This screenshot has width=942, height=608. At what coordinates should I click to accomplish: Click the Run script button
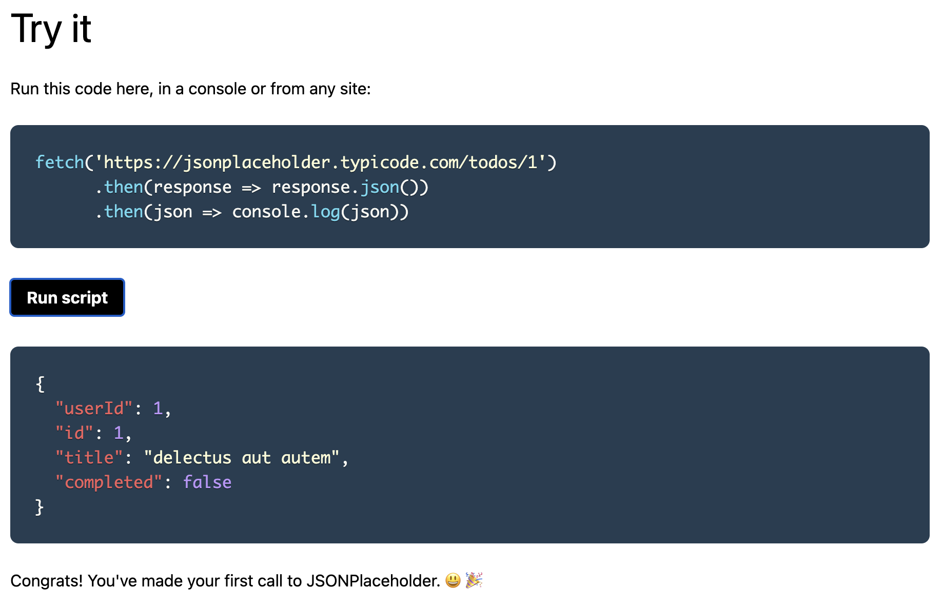tap(67, 298)
